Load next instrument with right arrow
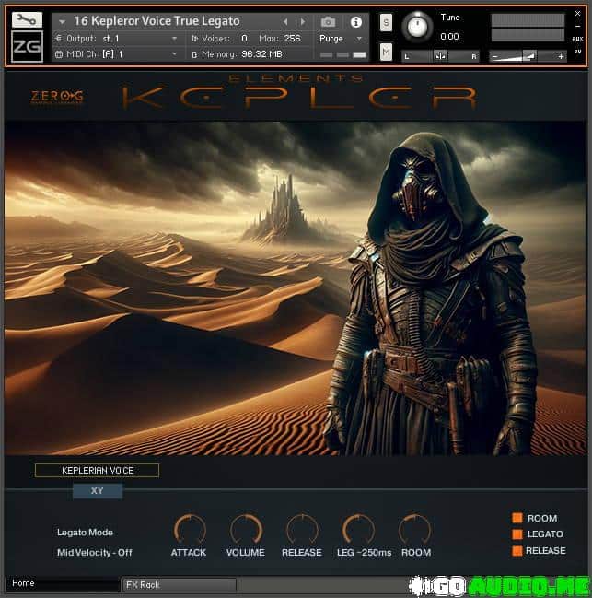Viewport: 592px width, 598px height. click(x=303, y=22)
